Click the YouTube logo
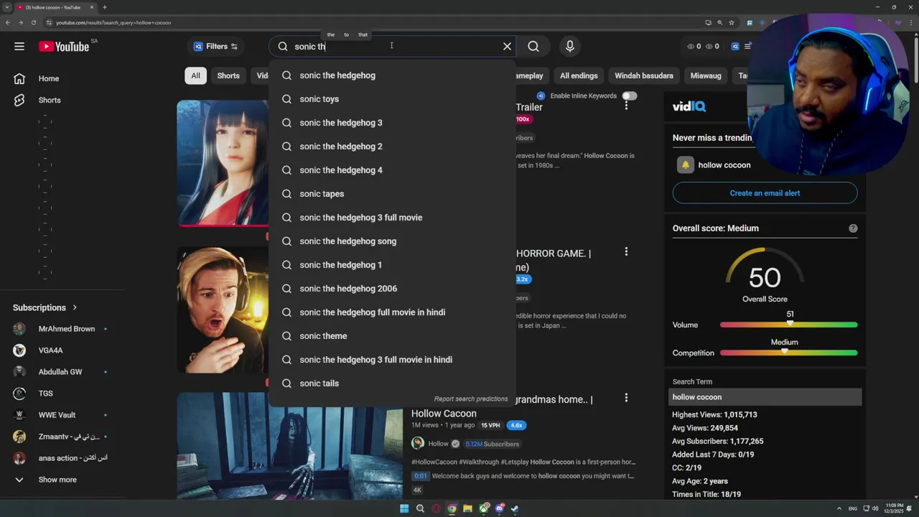Viewport: 919px width, 517px height. click(x=64, y=47)
